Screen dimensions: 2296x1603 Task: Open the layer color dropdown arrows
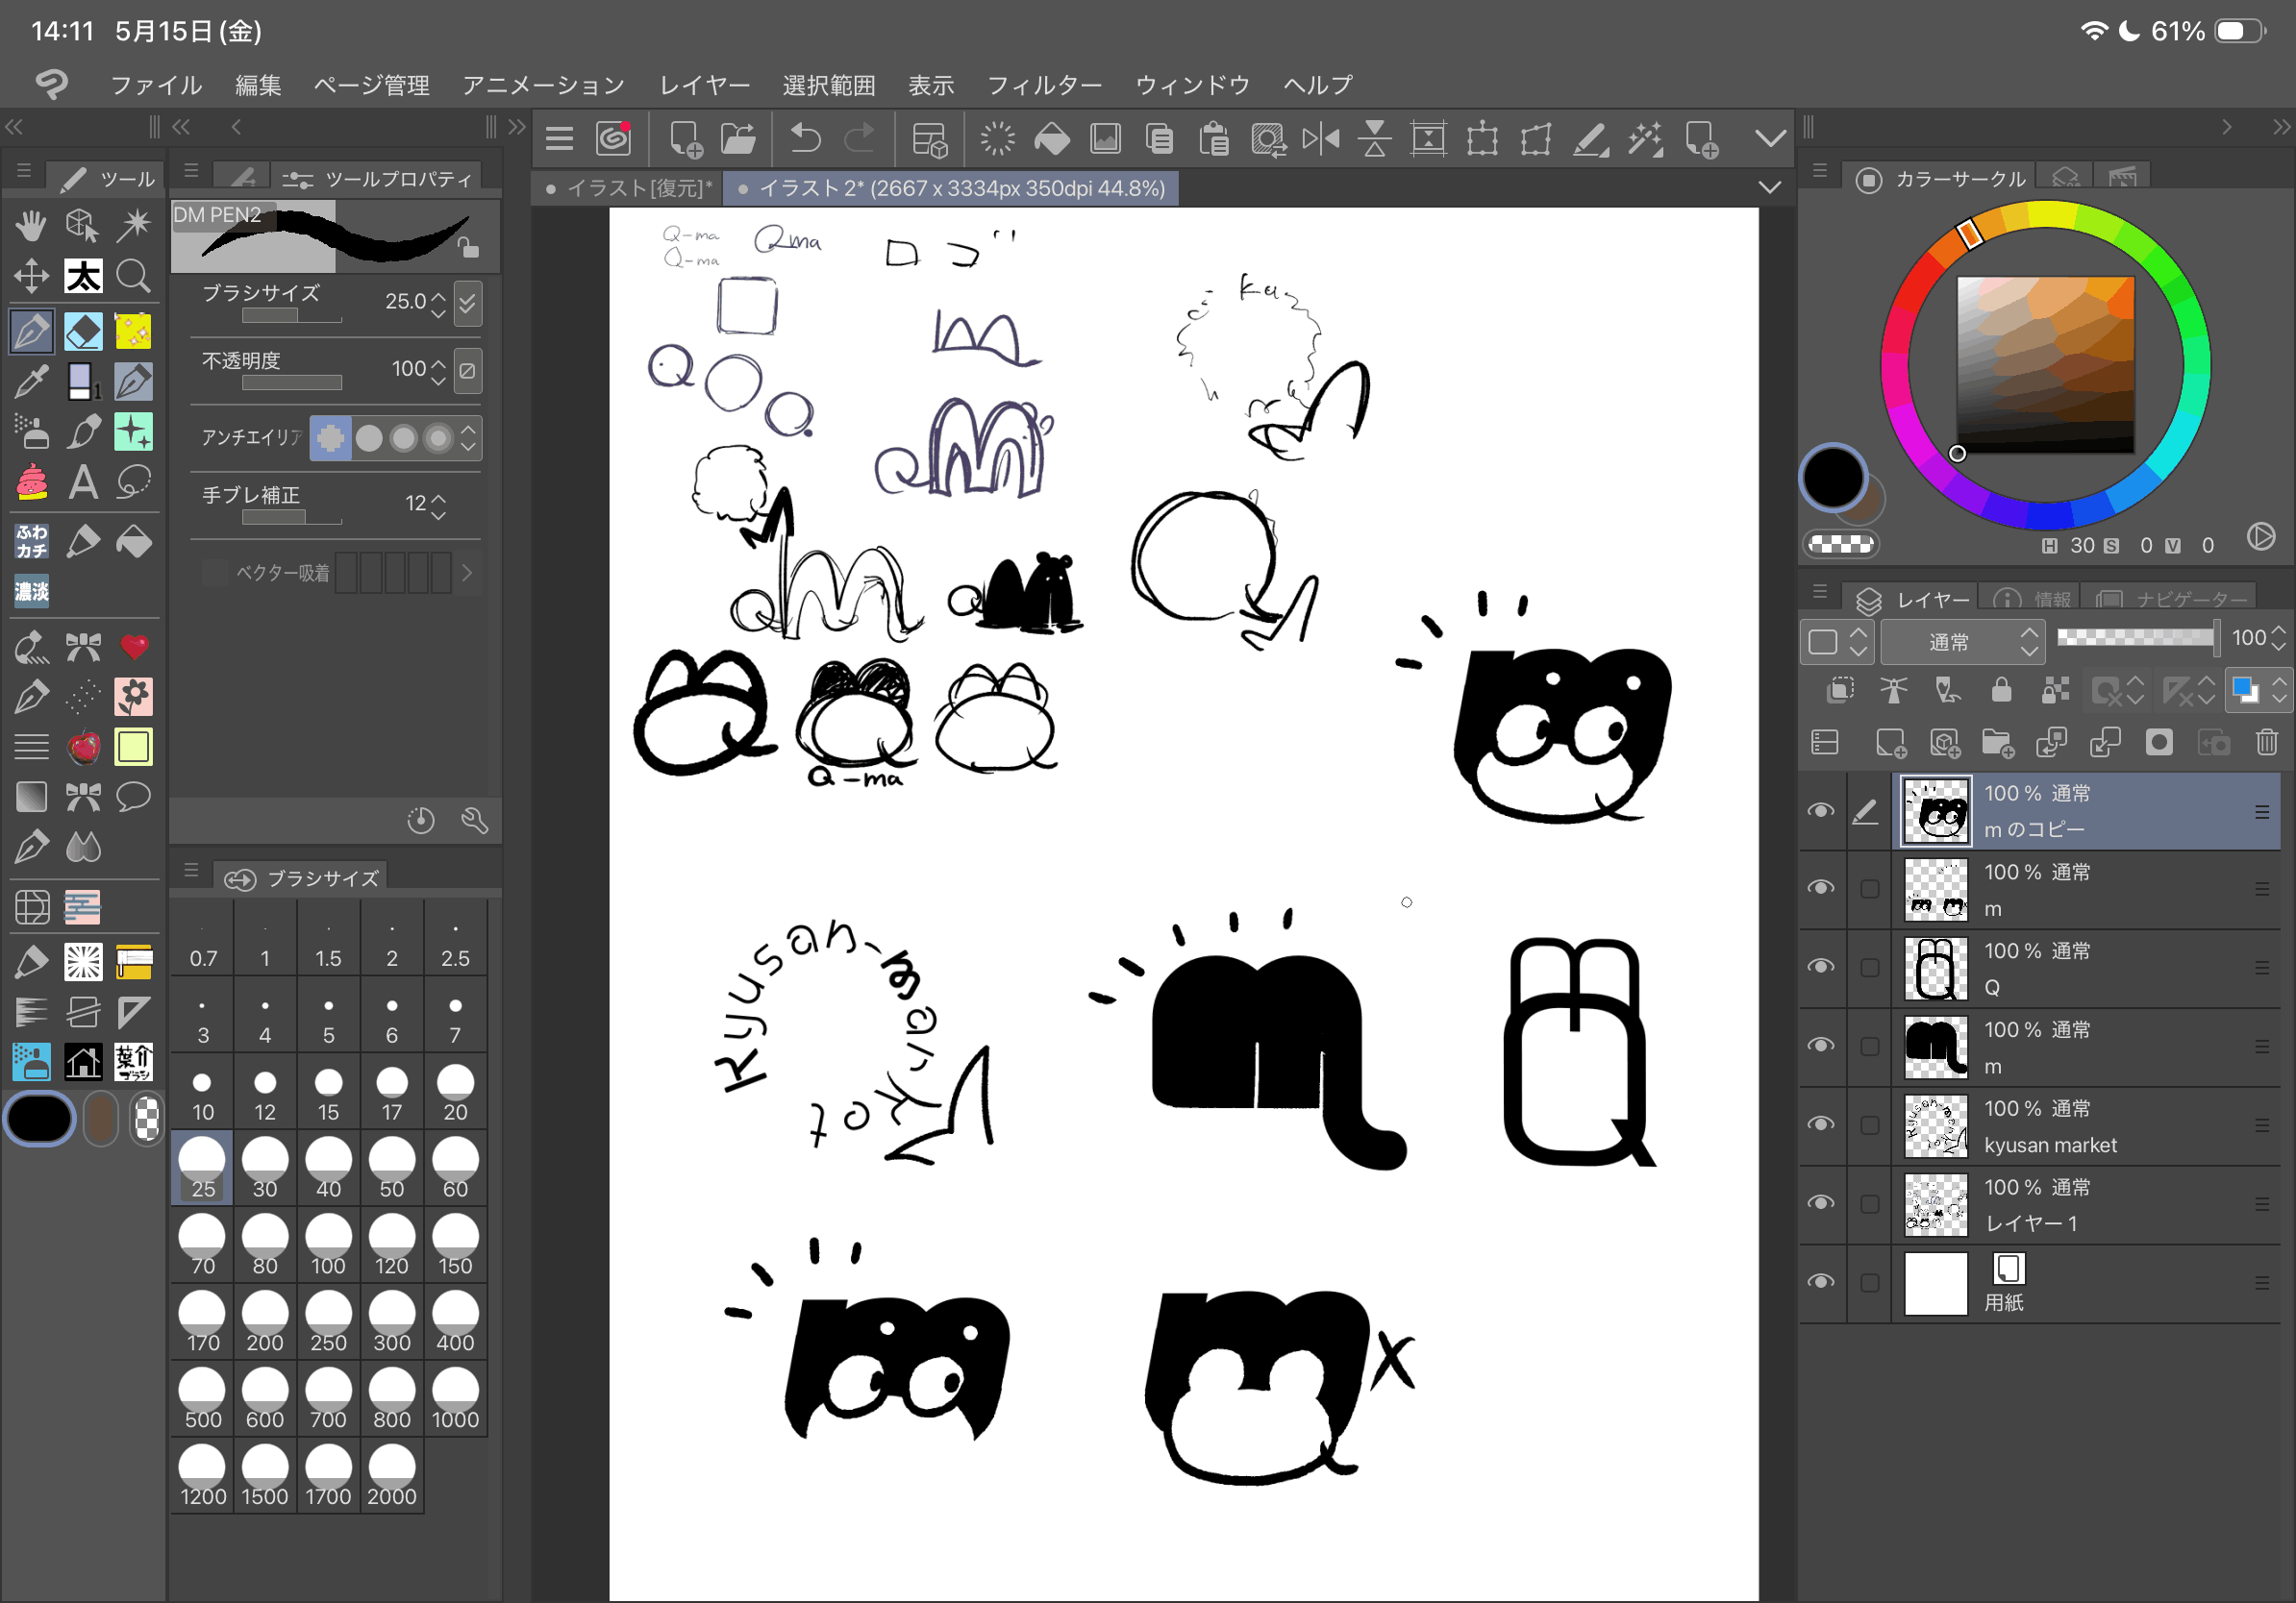2279,690
